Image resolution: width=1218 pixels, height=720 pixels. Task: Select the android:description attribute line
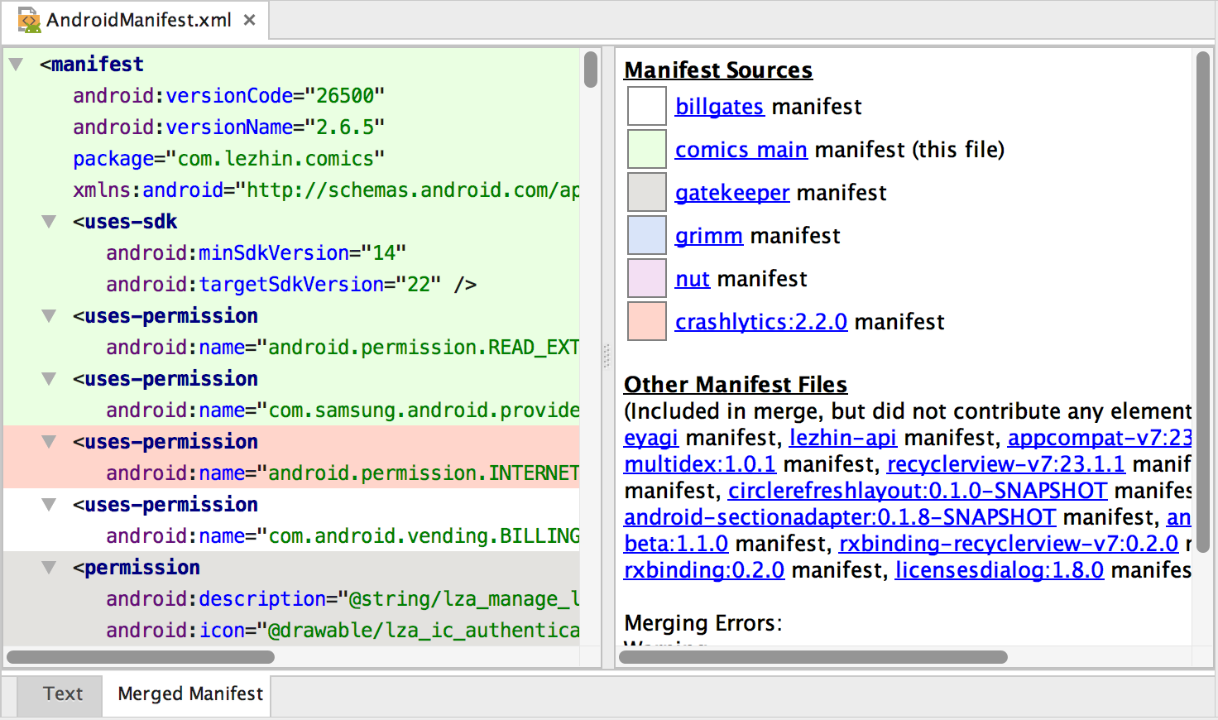click(343, 598)
